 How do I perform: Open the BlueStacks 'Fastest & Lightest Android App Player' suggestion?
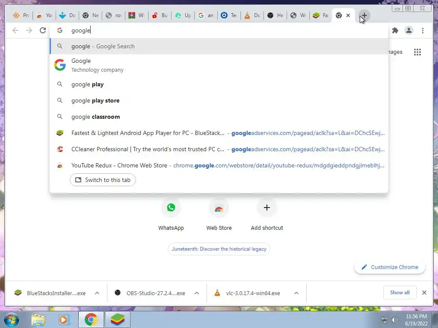(x=219, y=133)
